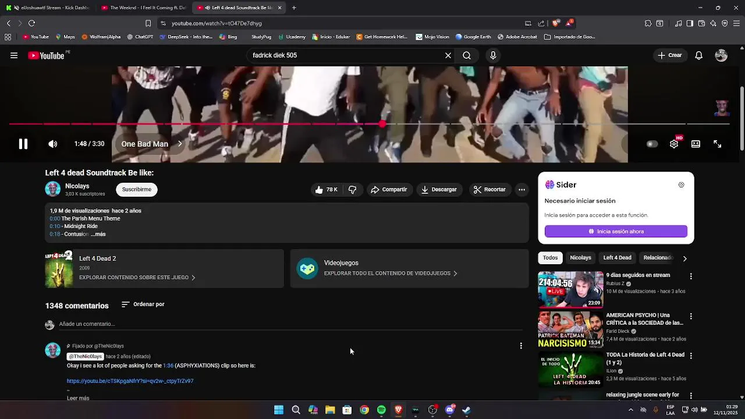Like the video with 78 K thumbs-up
This screenshot has height=419, width=745.
[x=327, y=190]
